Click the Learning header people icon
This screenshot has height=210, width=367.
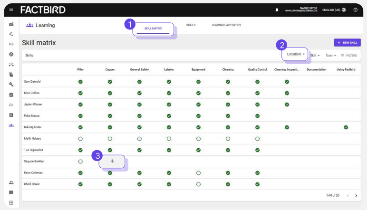click(x=30, y=25)
